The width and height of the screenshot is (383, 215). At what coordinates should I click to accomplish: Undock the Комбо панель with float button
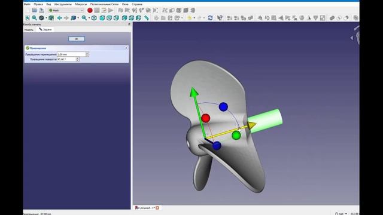click(x=129, y=24)
